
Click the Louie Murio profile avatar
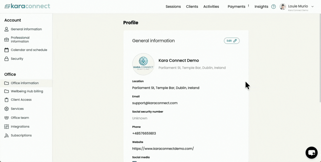coord(283,7)
